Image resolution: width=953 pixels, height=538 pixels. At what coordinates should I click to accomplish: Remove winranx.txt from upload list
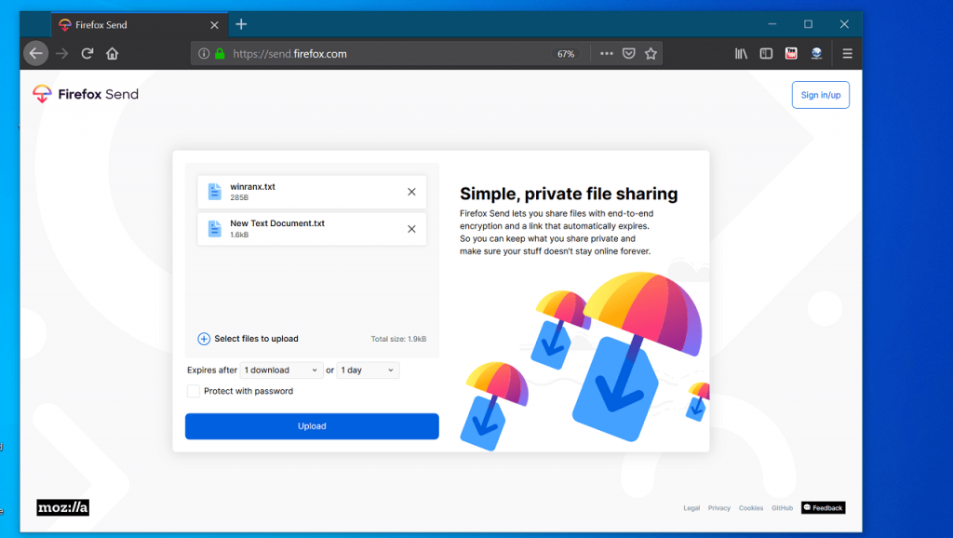pyautogui.click(x=411, y=192)
